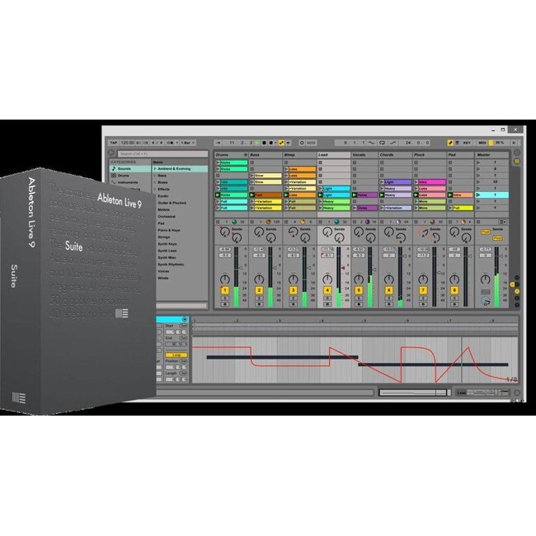
Task: Launch the pink Intro clip on Pluck
Action: (x=416, y=182)
